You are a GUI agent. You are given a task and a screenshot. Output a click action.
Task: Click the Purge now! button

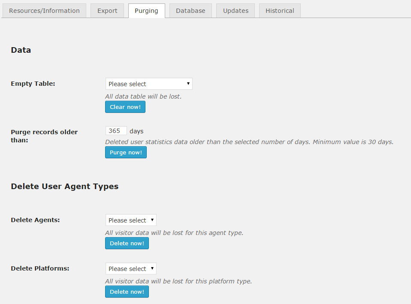[x=126, y=152]
